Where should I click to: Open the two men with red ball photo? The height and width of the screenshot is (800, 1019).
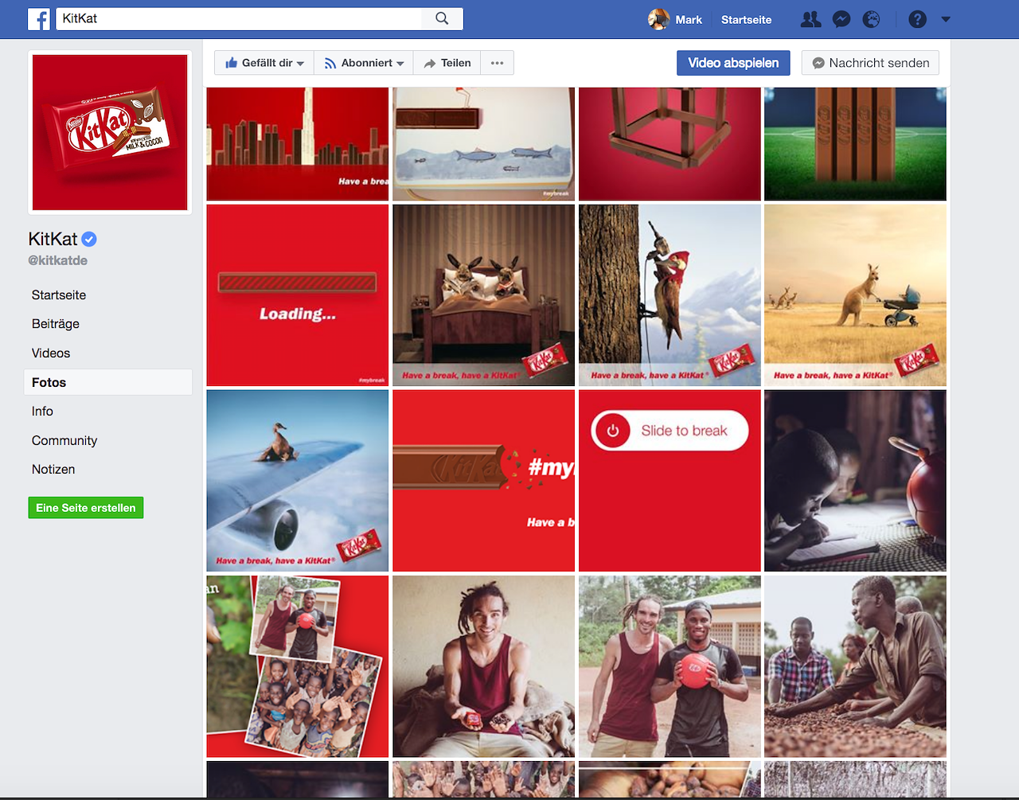click(x=670, y=666)
